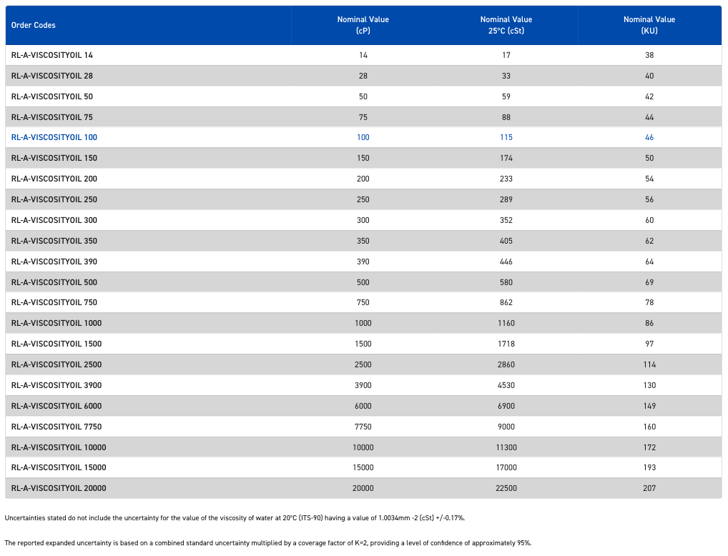728x556 pixels.
Task: Open the RL-A-VISCOSITYOIL 100 order code link
Action: coord(54,137)
